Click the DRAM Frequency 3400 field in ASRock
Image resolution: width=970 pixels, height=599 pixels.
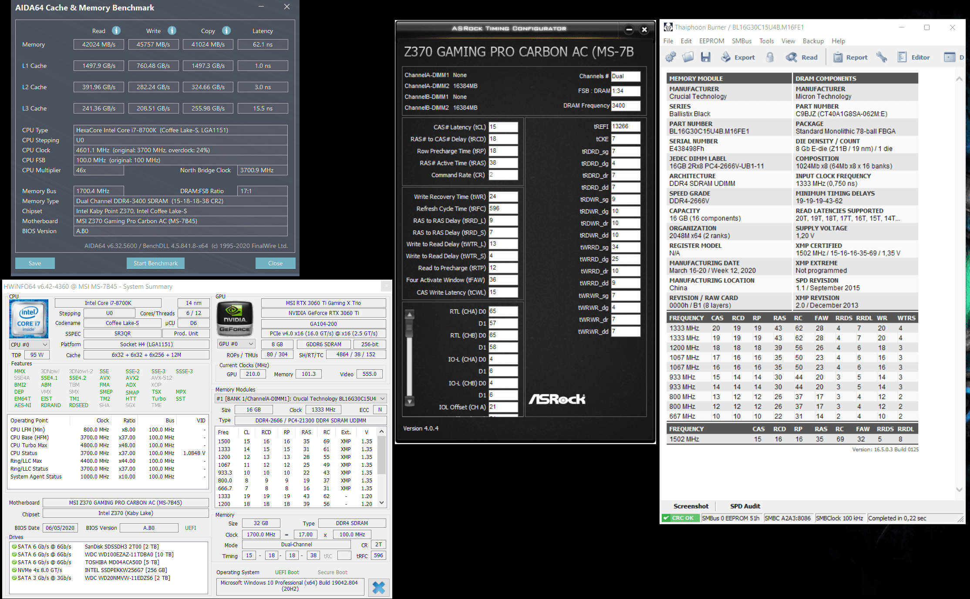(626, 106)
